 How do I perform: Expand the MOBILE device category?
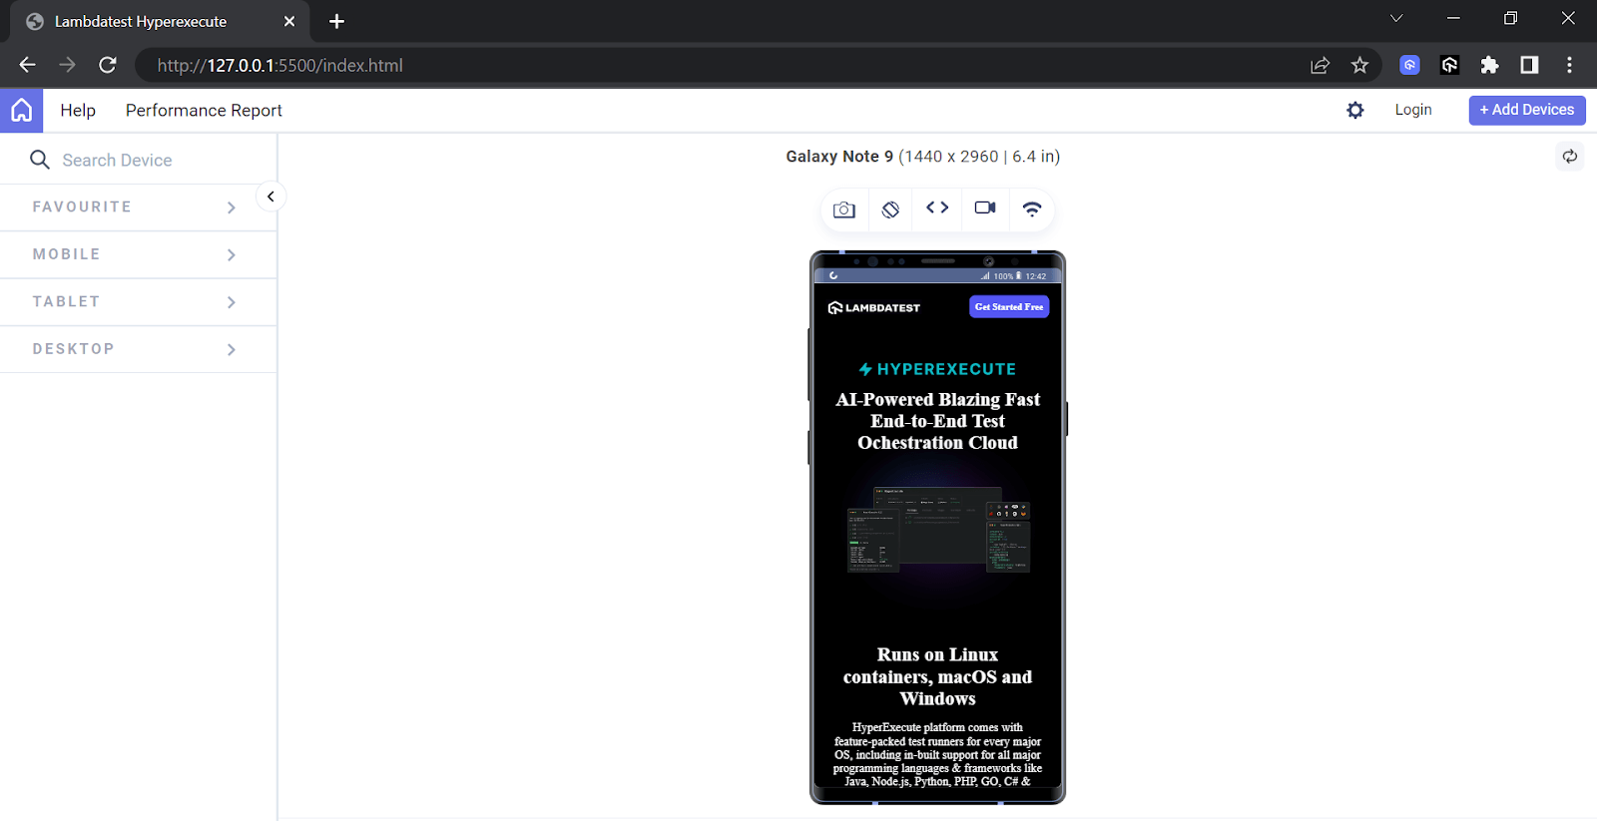pyautogui.click(x=138, y=254)
